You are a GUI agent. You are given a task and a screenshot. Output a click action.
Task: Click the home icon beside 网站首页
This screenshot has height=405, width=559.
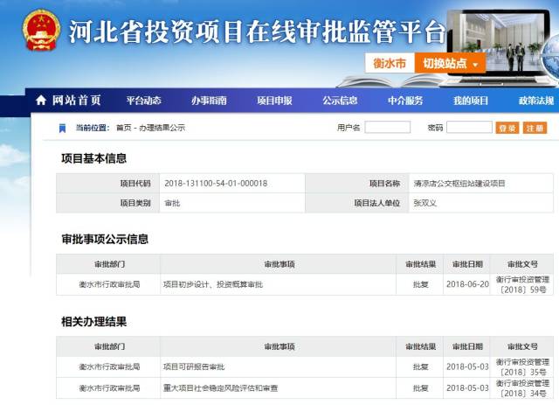click(x=41, y=101)
